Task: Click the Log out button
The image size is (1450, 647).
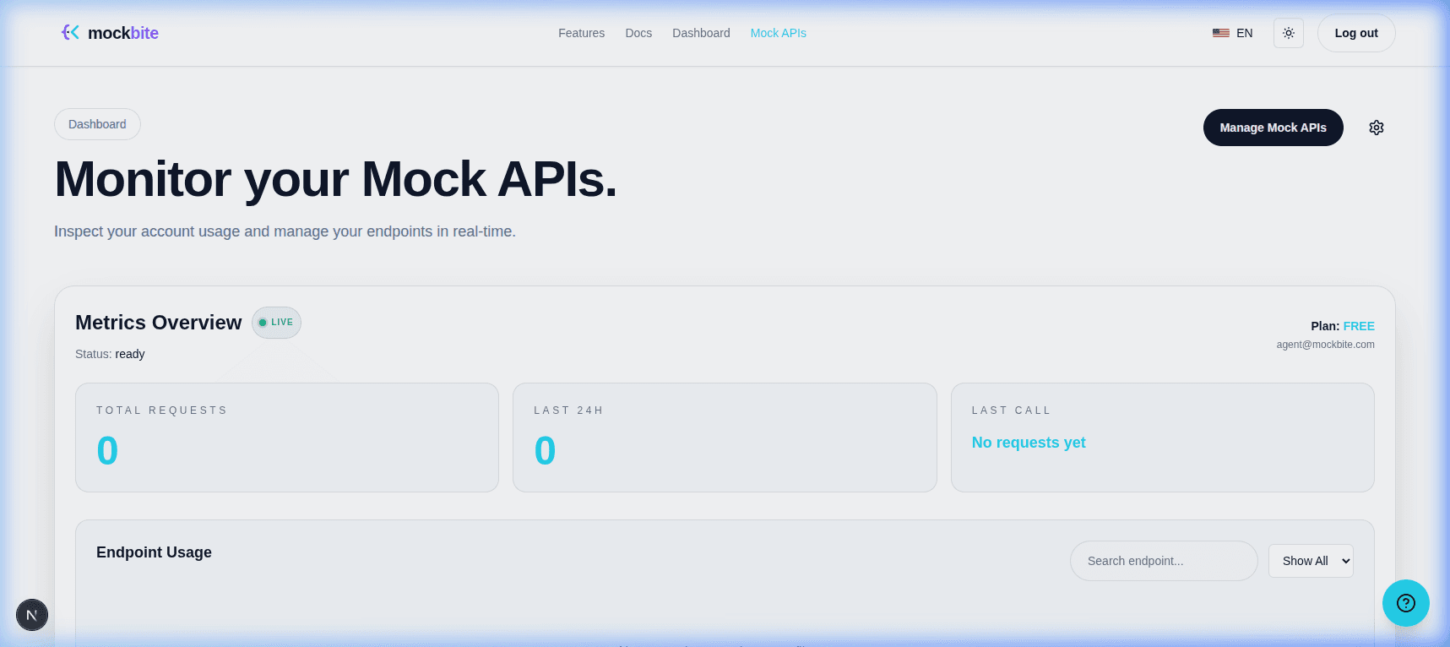Action: click(x=1356, y=33)
